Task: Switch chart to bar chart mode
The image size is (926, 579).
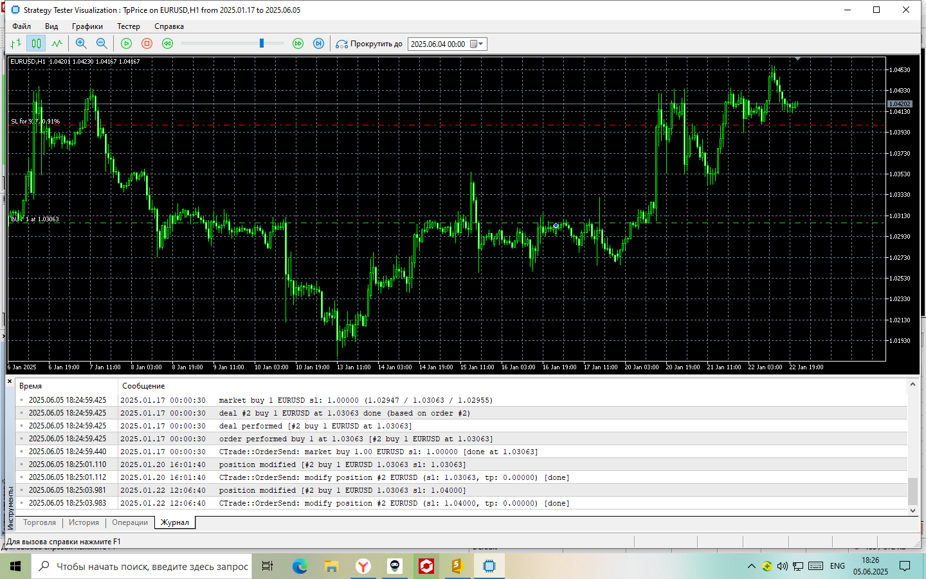Action: click(x=16, y=44)
